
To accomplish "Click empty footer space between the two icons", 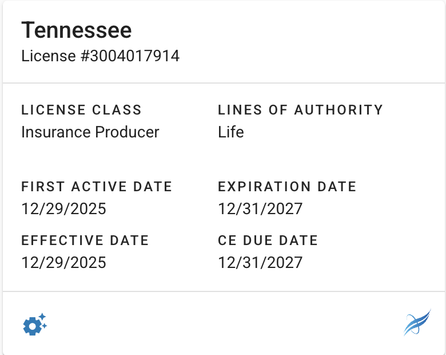I will 223,324.
